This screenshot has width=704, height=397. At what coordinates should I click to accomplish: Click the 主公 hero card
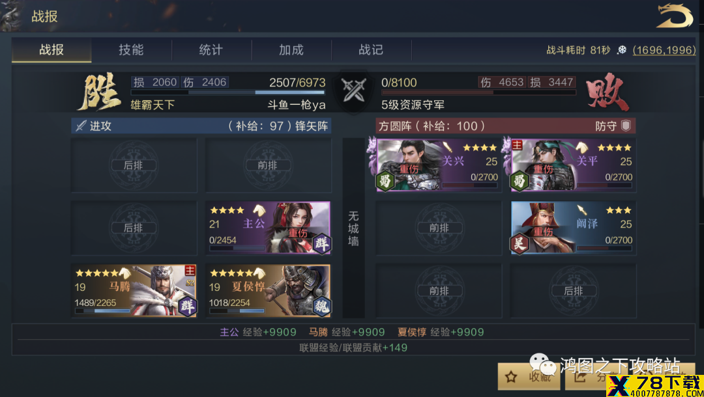[268, 228]
